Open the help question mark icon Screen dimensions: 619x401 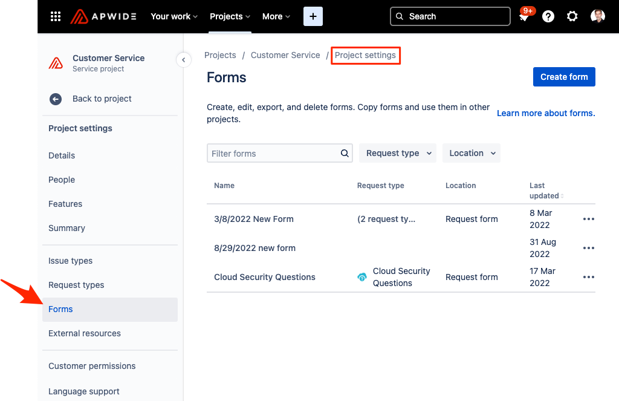point(548,16)
